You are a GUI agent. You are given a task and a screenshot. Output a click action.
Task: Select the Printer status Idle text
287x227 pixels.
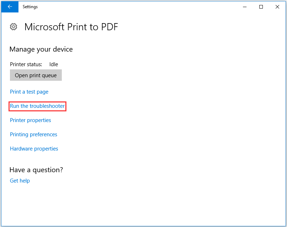click(53, 64)
